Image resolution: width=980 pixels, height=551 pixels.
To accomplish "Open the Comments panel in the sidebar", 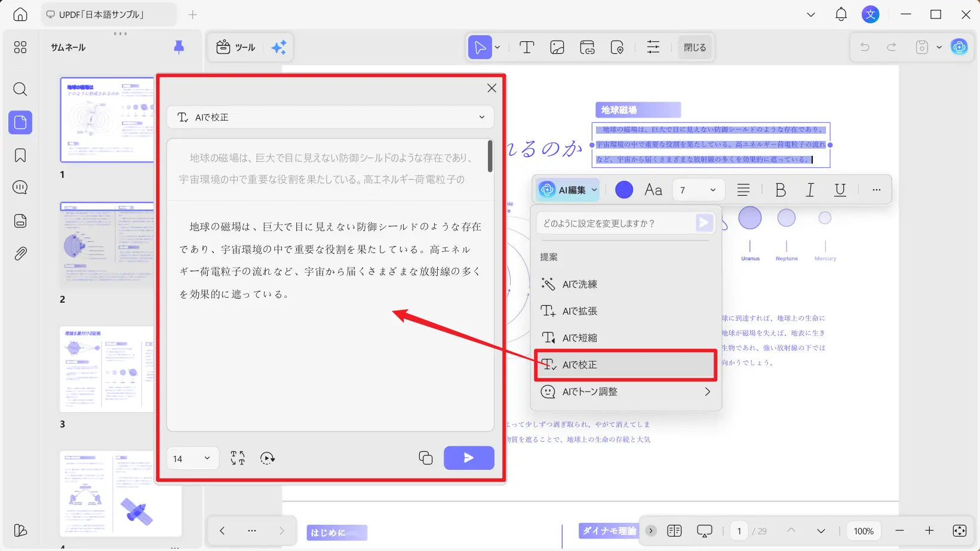I will pyautogui.click(x=20, y=187).
